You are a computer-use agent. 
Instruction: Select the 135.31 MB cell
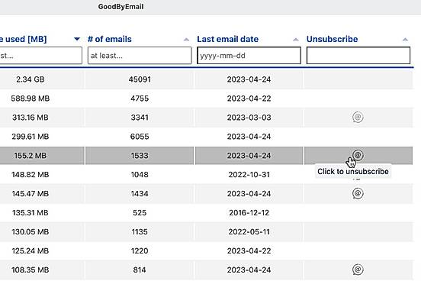click(42, 213)
